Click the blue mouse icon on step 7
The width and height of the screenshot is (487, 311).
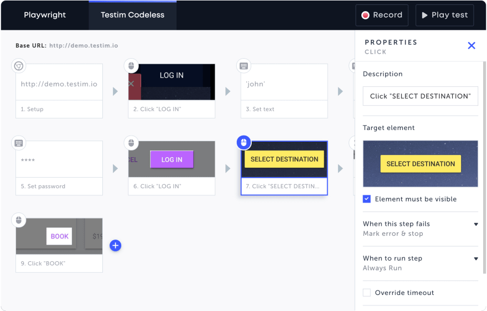(x=244, y=143)
